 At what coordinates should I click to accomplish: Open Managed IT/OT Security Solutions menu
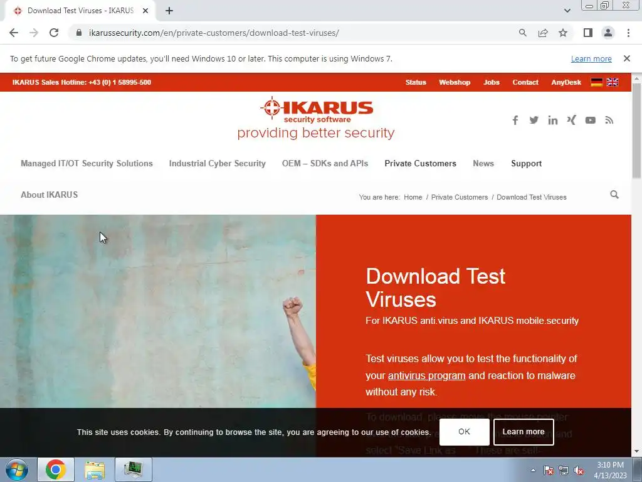click(87, 164)
